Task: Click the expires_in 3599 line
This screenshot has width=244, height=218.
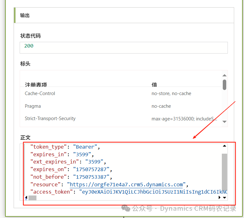Action: click(x=62, y=154)
